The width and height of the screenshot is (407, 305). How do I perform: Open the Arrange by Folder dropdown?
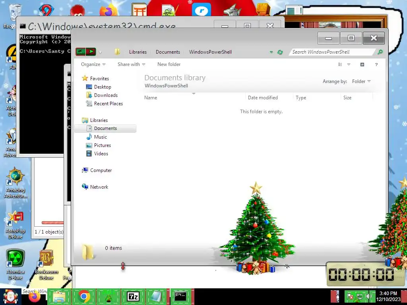[x=361, y=81]
